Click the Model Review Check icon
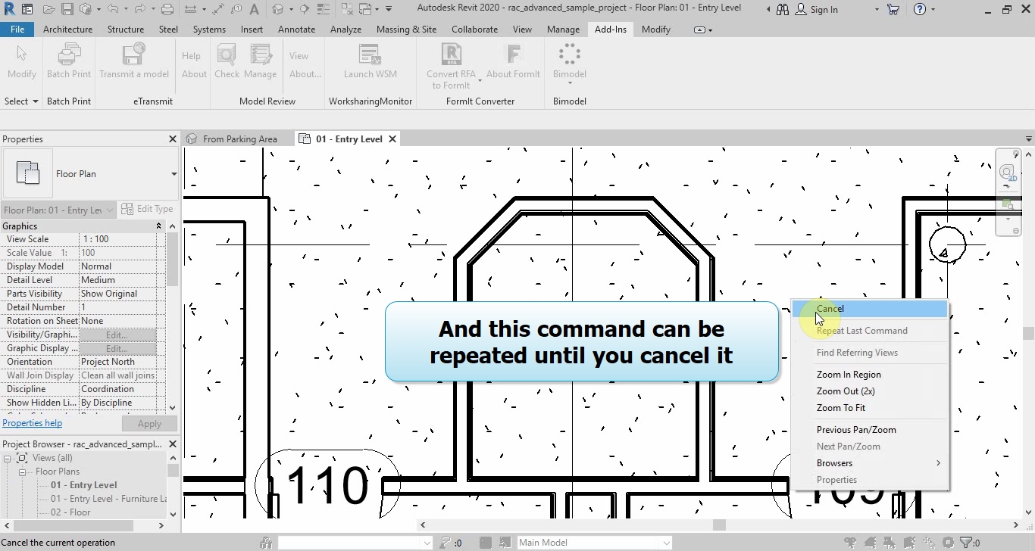 [227, 55]
